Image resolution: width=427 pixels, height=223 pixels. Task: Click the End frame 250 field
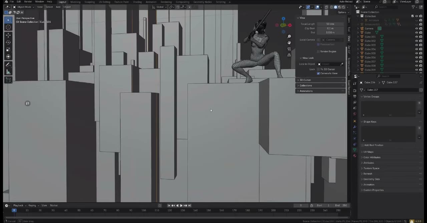coord(341,206)
